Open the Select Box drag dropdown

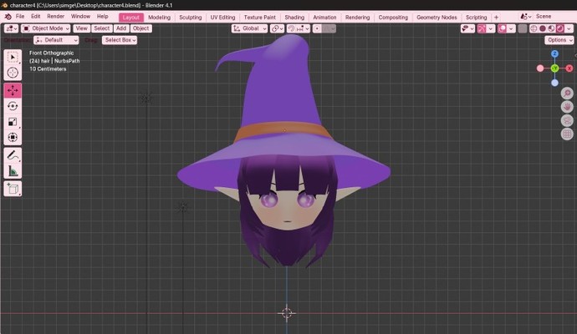(120, 40)
